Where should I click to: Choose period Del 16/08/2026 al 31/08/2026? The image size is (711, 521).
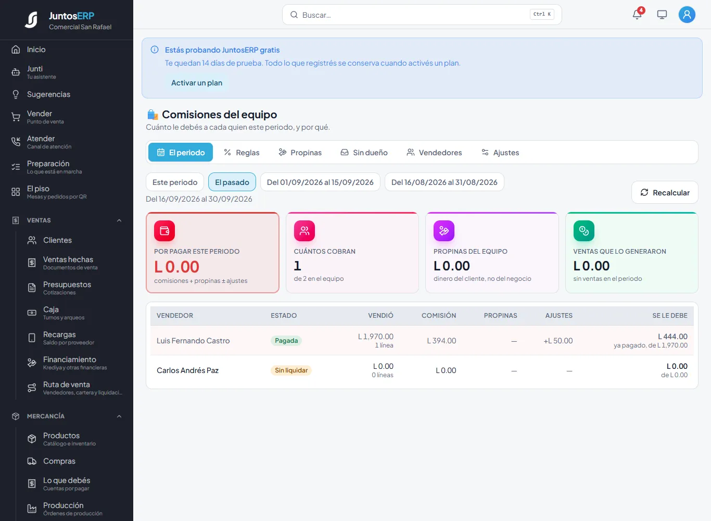pyautogui.click(x=445, y=182)
